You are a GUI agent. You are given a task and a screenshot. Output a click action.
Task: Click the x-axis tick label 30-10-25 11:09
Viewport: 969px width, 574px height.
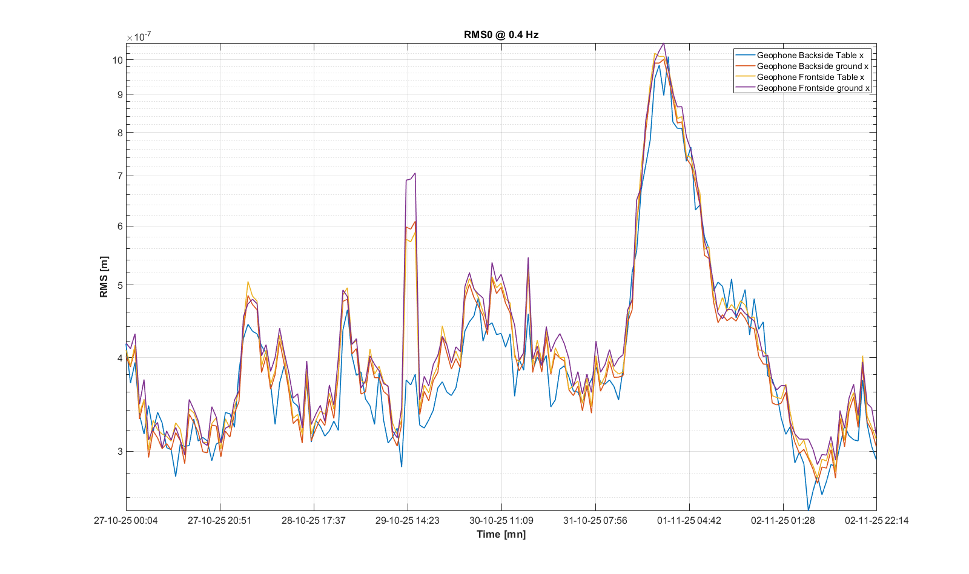tap(501, 520)
